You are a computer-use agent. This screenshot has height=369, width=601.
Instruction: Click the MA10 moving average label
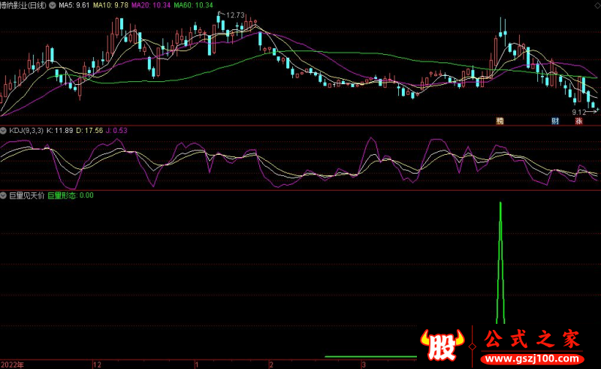coord(110,5)
